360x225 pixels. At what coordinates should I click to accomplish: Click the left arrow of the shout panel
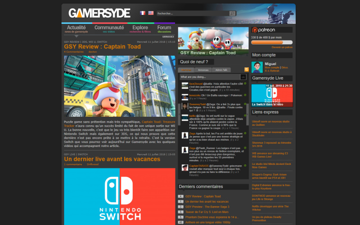tap(179, 115)
